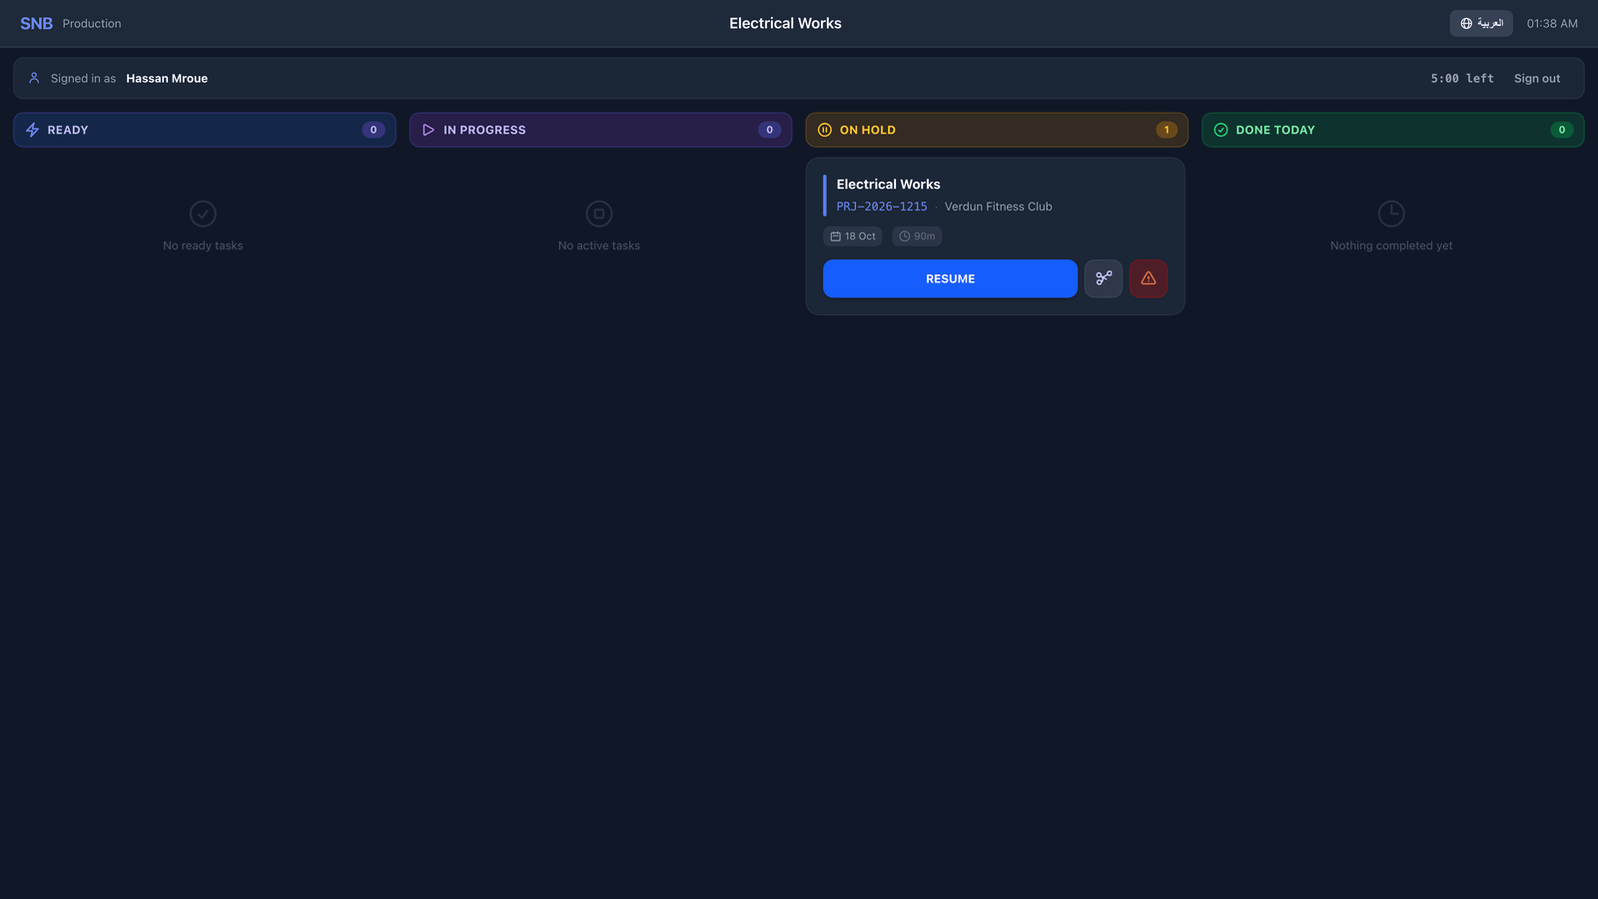Click the Verdun Fitness Club text

point(998,207)
